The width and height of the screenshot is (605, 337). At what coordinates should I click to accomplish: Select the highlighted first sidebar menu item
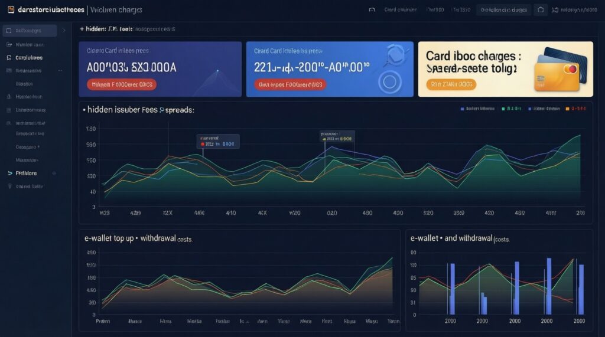(30, 31)
